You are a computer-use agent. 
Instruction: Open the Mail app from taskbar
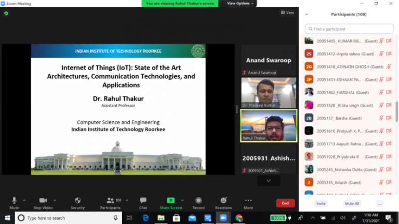(x=192, y=218)
